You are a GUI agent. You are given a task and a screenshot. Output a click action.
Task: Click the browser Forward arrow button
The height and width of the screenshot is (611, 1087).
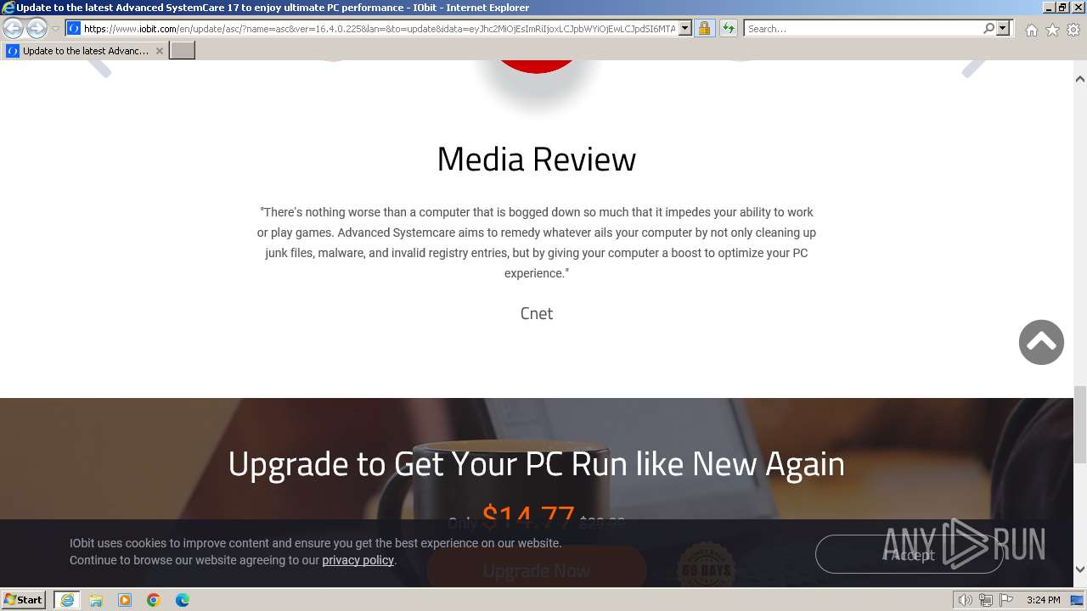37,28
